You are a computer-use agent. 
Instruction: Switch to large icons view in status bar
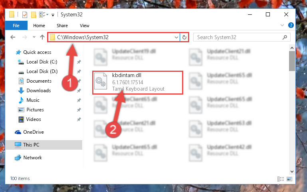click(289, 179)
